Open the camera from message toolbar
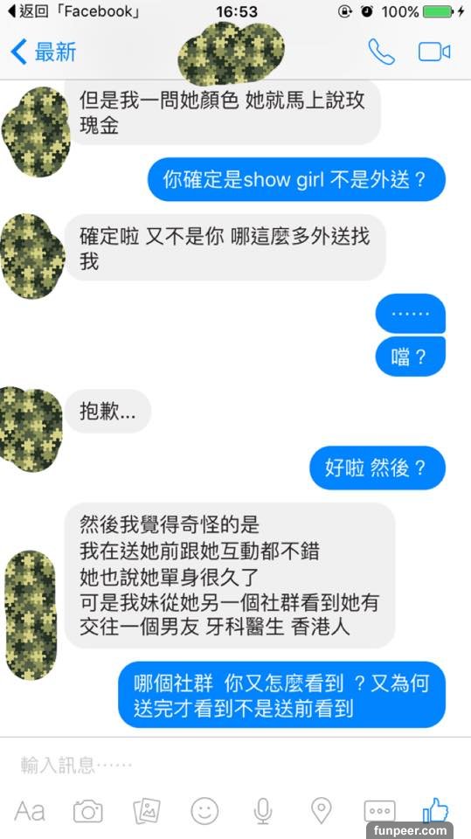Screen dimensions: 471x839 pos(87,811)
